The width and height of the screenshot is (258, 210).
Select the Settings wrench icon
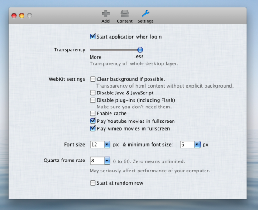click(145, 14)
